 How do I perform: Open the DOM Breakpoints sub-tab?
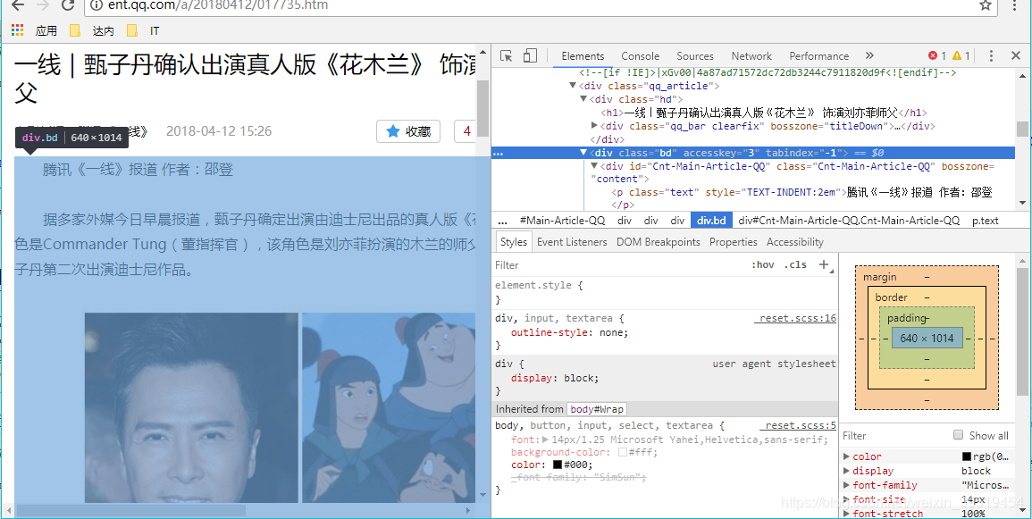659,242
